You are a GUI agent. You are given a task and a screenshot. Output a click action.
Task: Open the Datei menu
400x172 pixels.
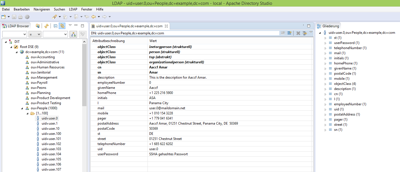6,9
